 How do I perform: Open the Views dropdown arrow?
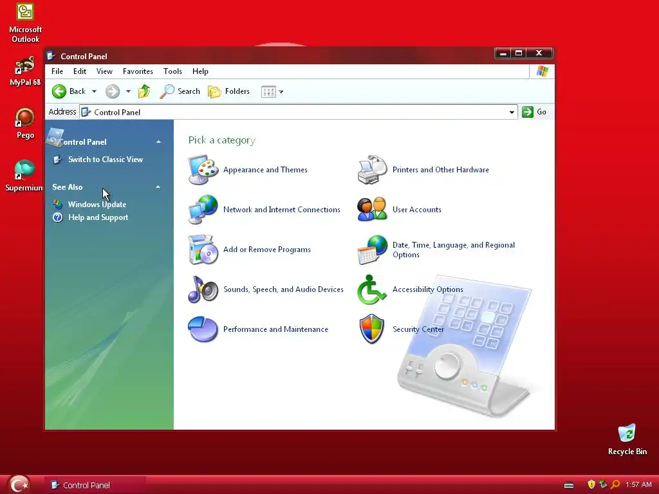pos(281,91)
